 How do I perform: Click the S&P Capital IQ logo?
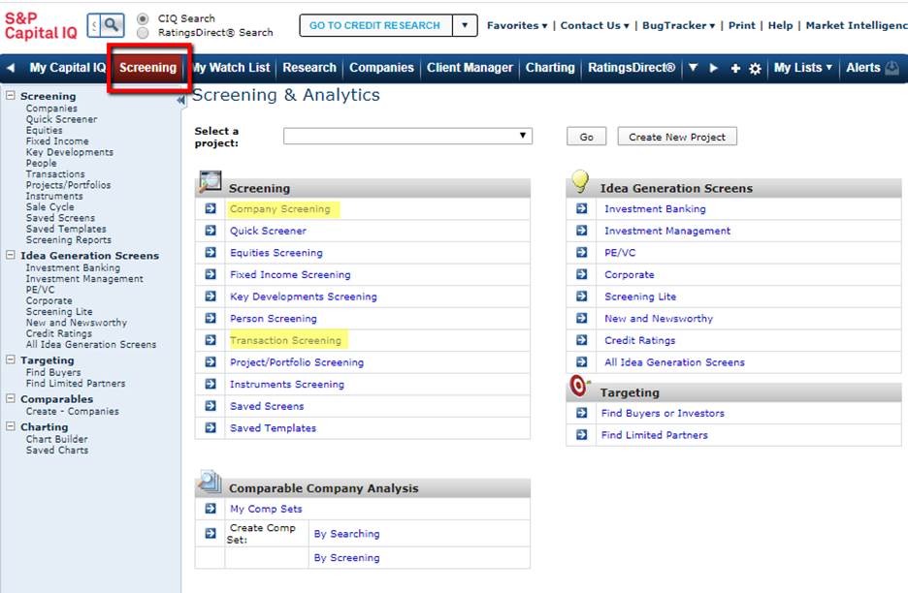pos(41,26)
